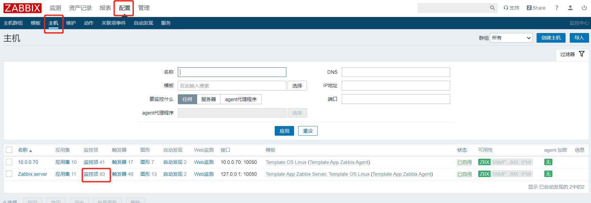Open the 支持 support link

[x=511, y=8]
